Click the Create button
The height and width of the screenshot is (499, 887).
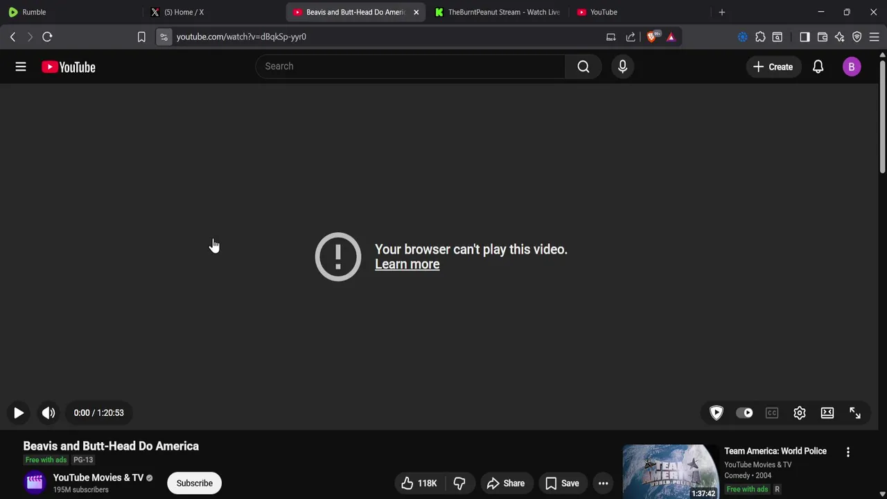point(773,67)
